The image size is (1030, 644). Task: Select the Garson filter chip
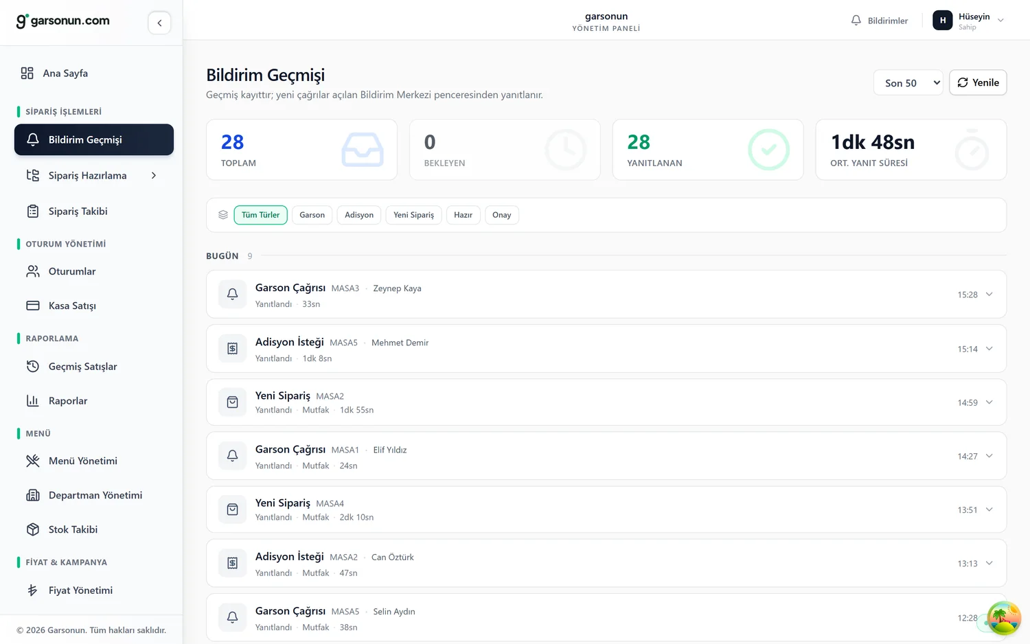[312, 215]
